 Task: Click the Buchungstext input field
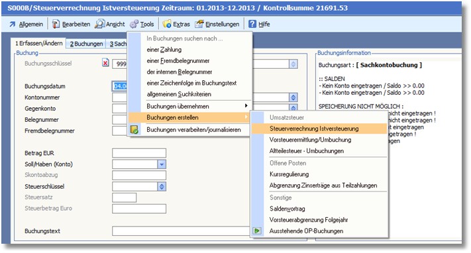pos(181,231)
